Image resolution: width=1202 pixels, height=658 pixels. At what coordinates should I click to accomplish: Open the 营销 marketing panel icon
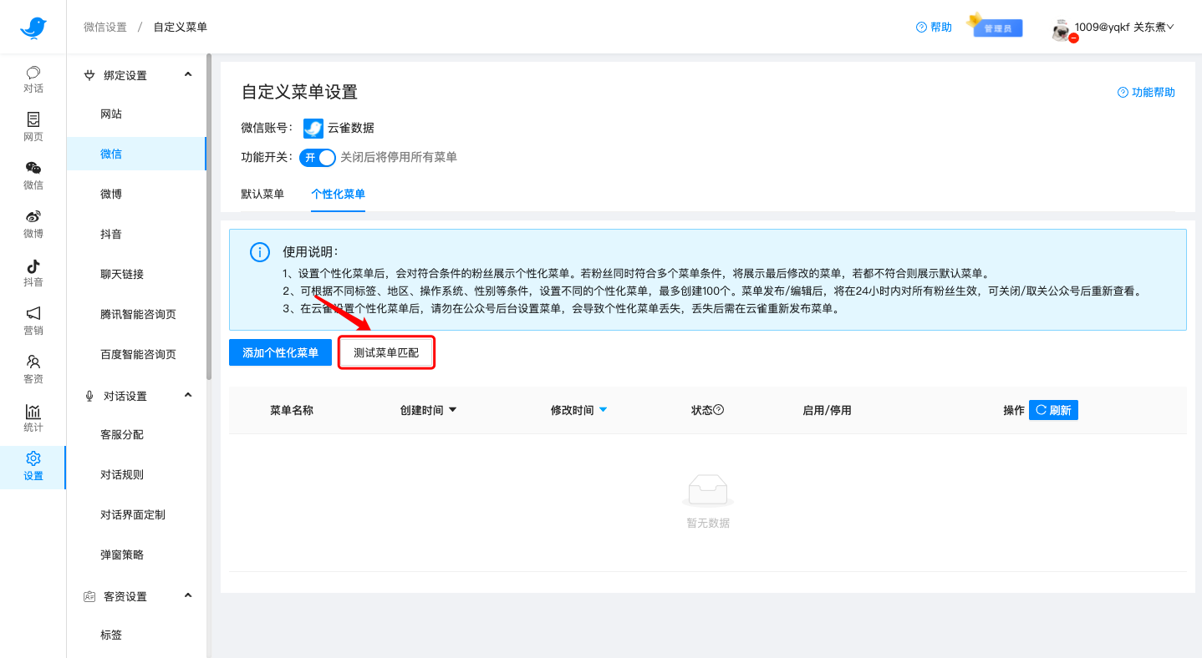[x=33, y=321]
